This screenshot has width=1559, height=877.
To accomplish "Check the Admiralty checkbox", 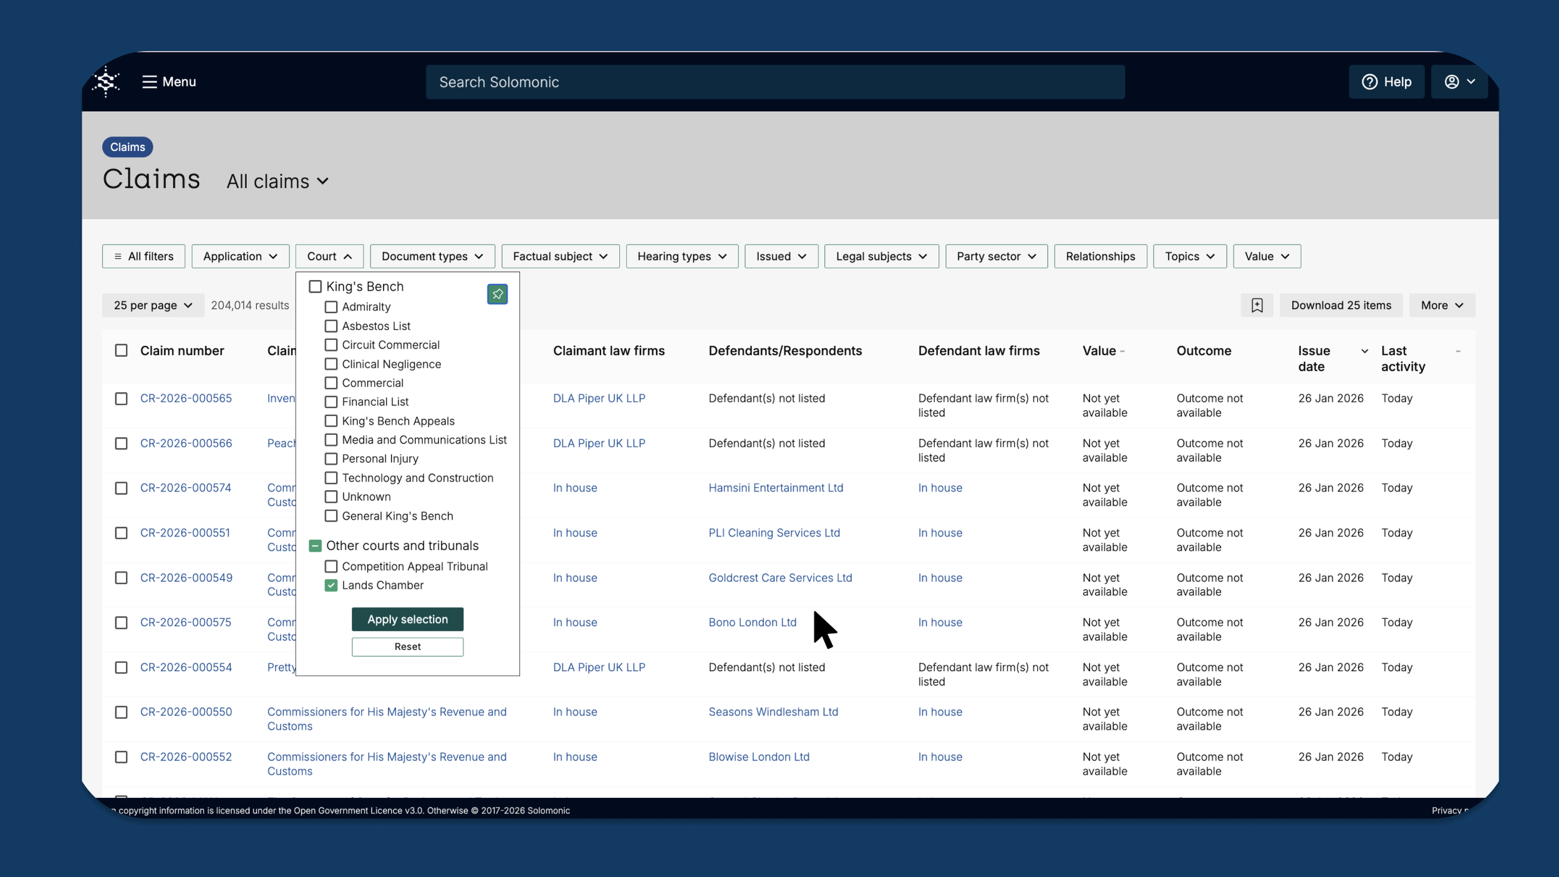I will click(x=331, y=307).
